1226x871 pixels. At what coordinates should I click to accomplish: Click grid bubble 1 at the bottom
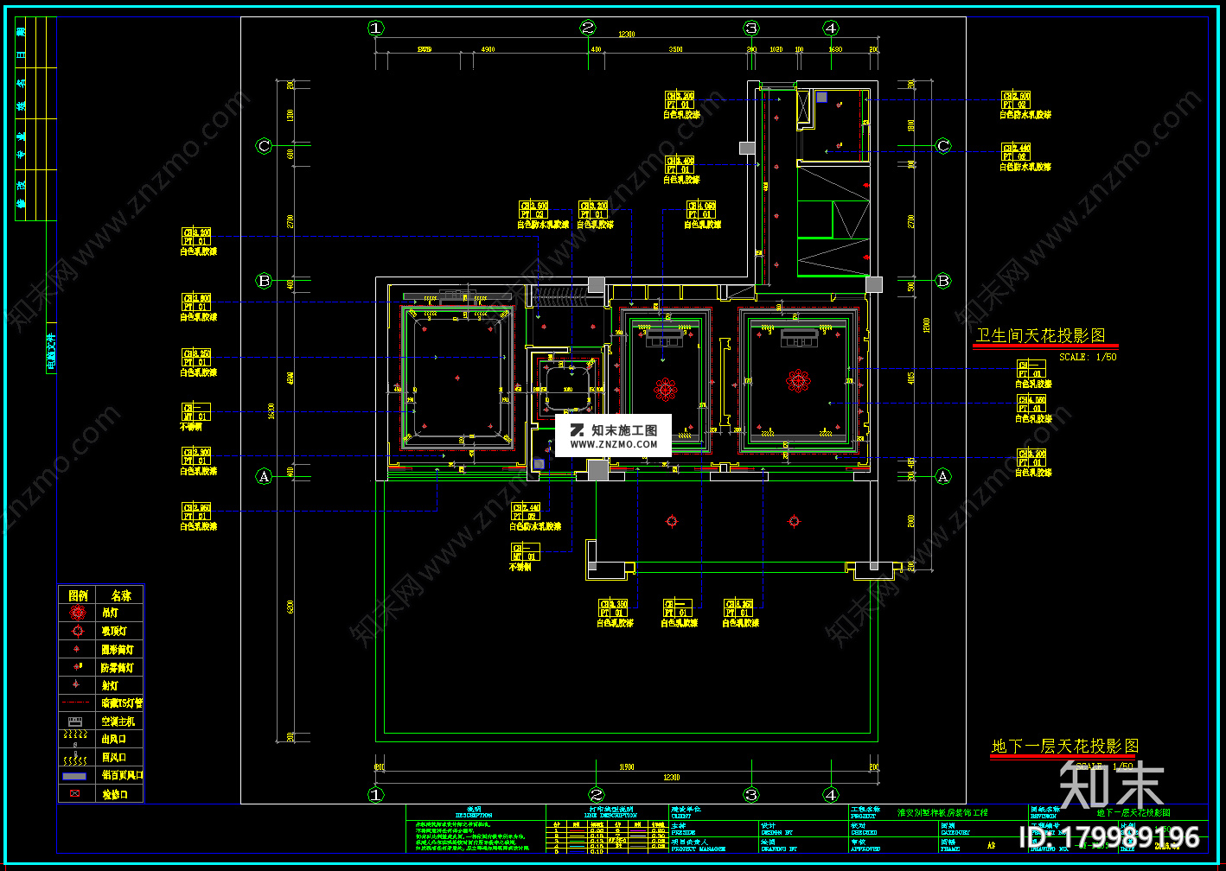tap(375, 794)
